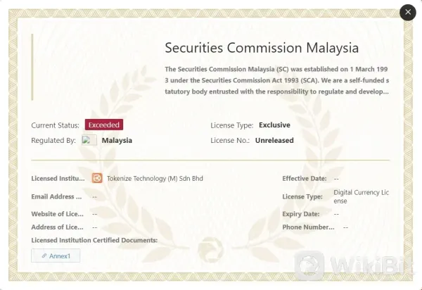This screenshot has width=422, height=290.
Task: Click the Effective Date label
Action: (304, 179)
